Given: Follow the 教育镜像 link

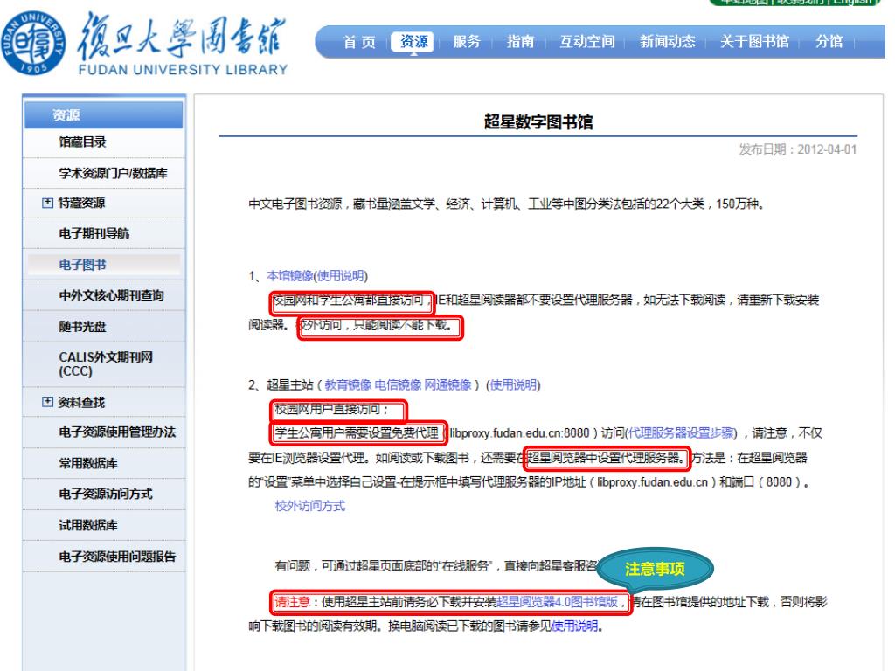Looking at the screenshot, I should pyautogui.click(x=348, y=385).
